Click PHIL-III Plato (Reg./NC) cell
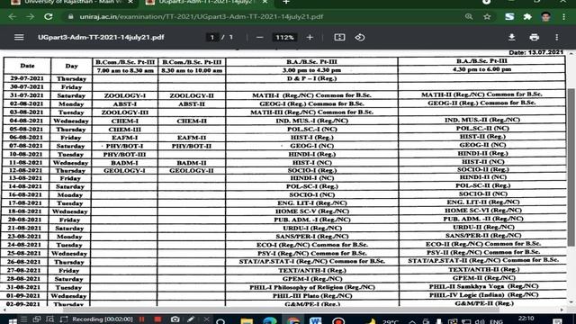This screenshot has width=576, height=324. point(312,296)
